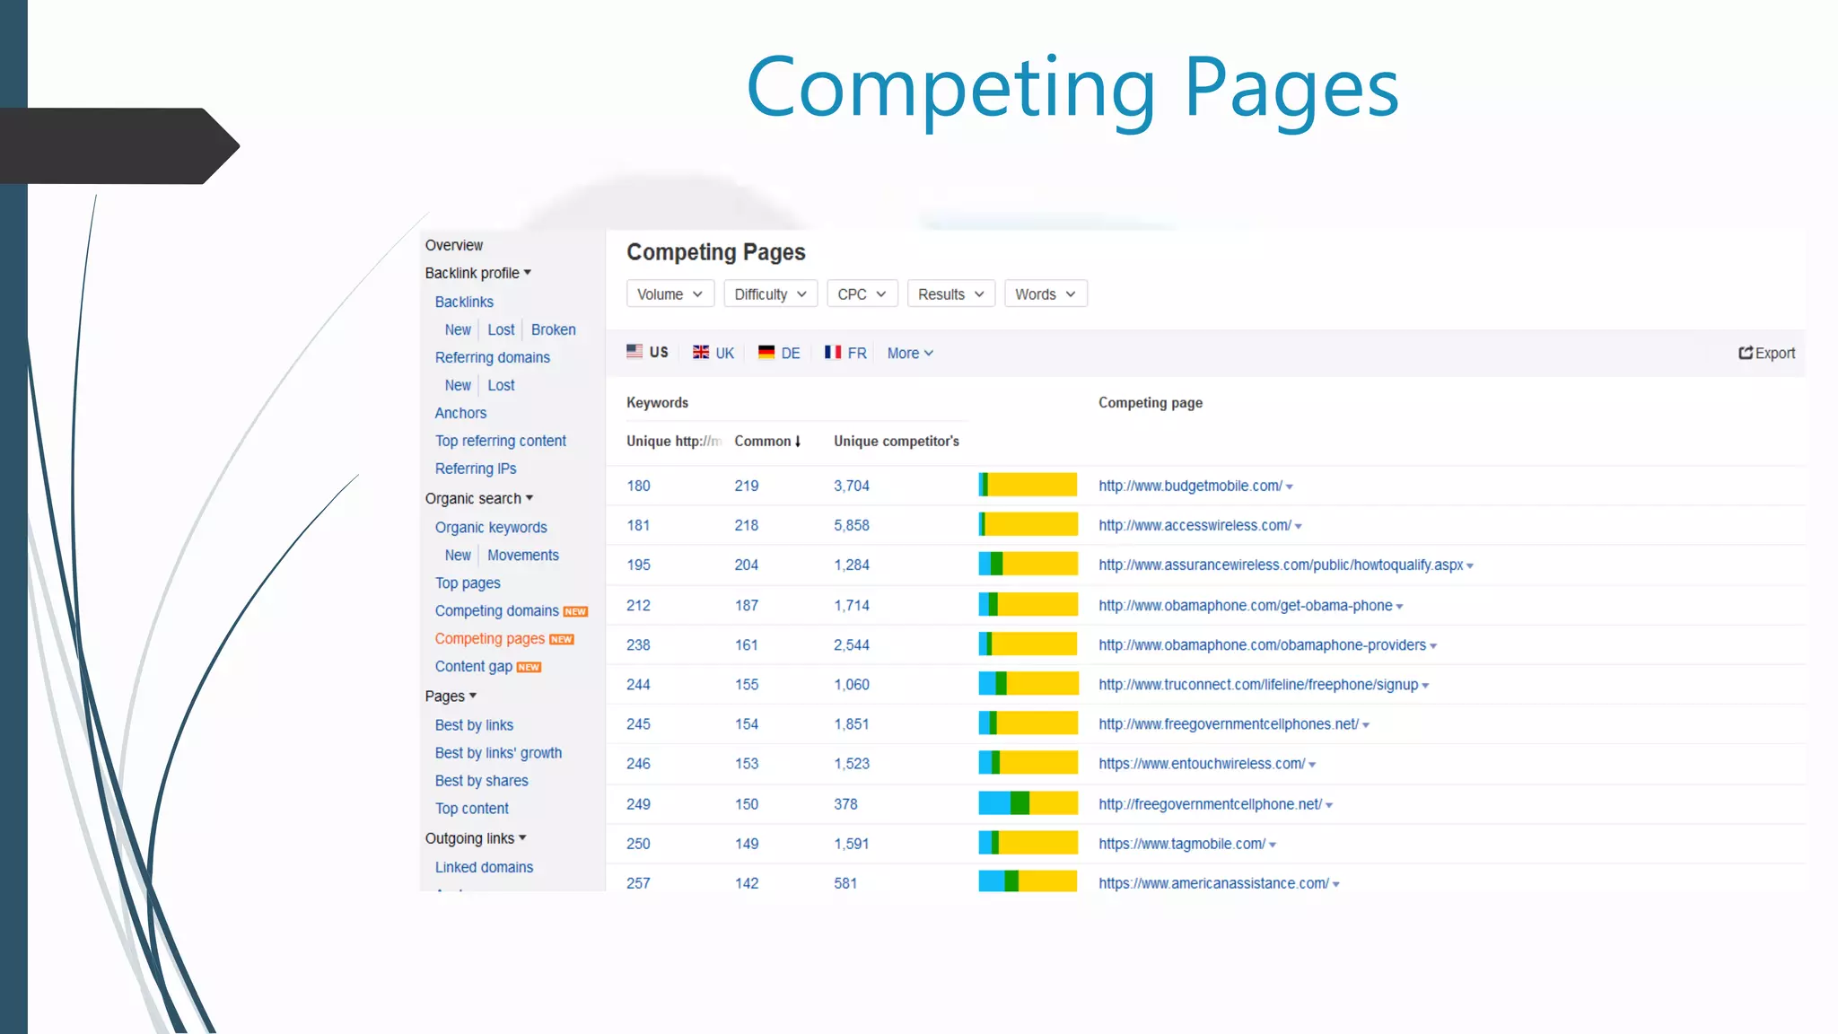
Task: Open the Volume filter dropdown
Action: [670, 294]
